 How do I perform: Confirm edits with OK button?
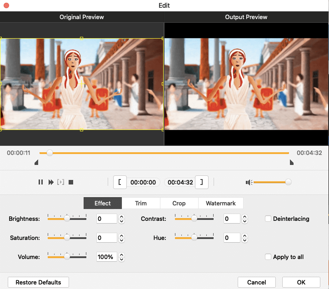(x=301, y=282)
